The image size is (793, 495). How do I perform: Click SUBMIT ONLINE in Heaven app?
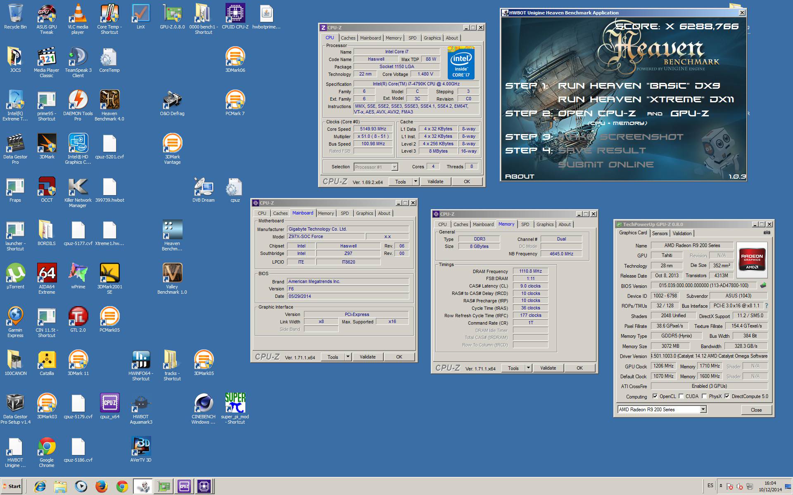coord(605,165)
